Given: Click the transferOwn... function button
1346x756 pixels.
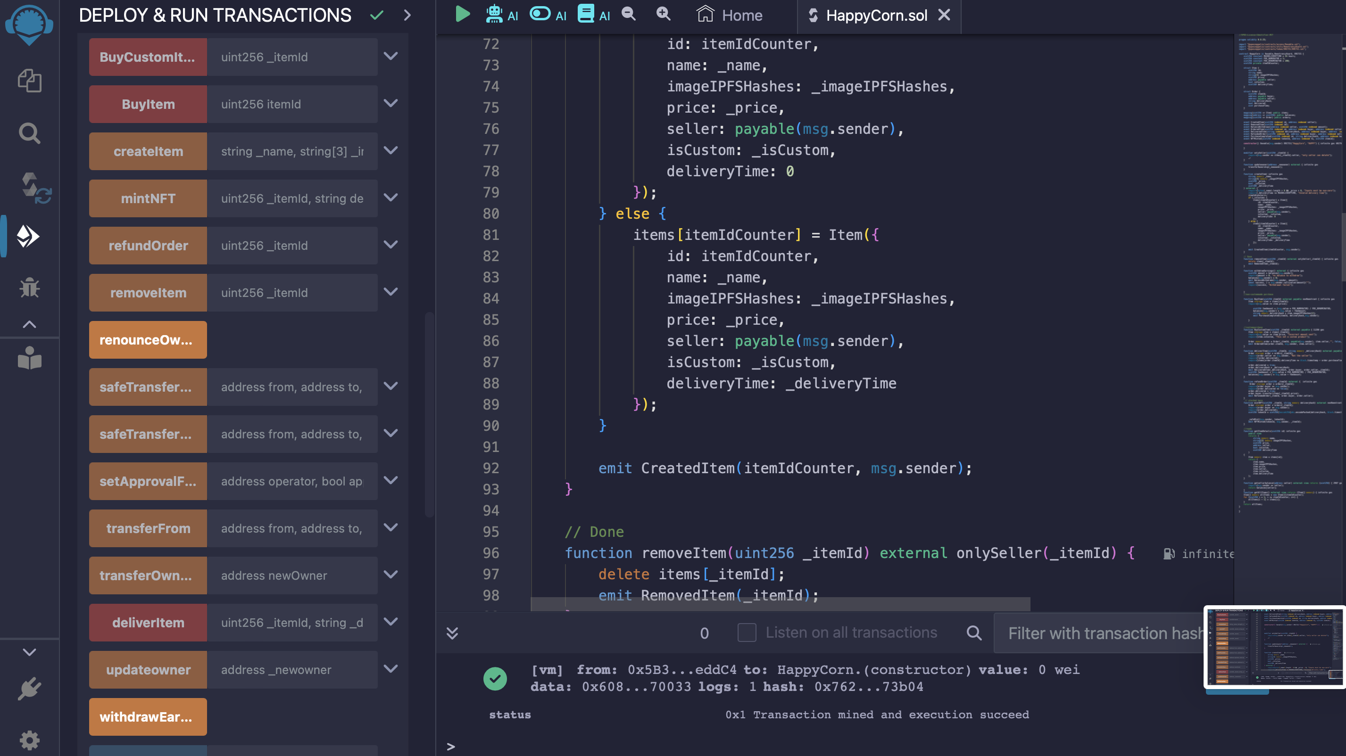Looking at the screenshot, I should 148,575.
